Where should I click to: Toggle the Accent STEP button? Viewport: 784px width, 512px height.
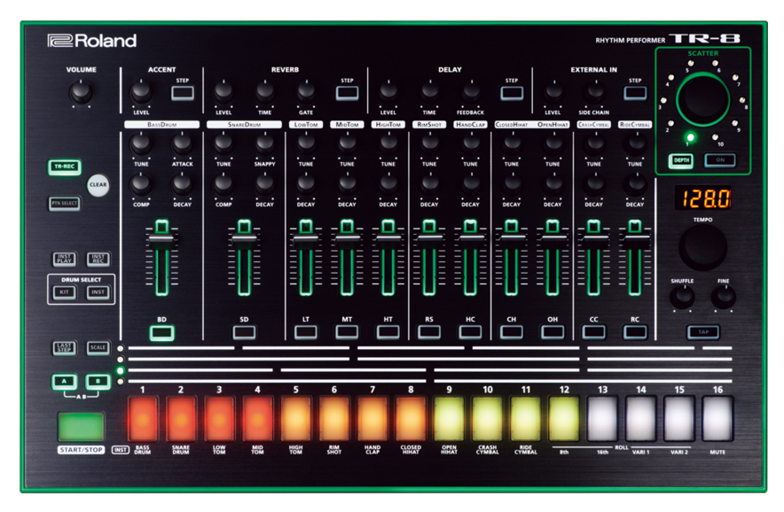click(x=183, y=93)
